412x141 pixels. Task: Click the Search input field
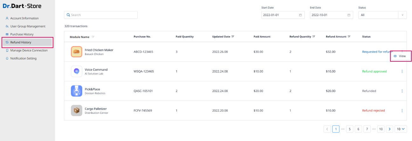[101, 15]
